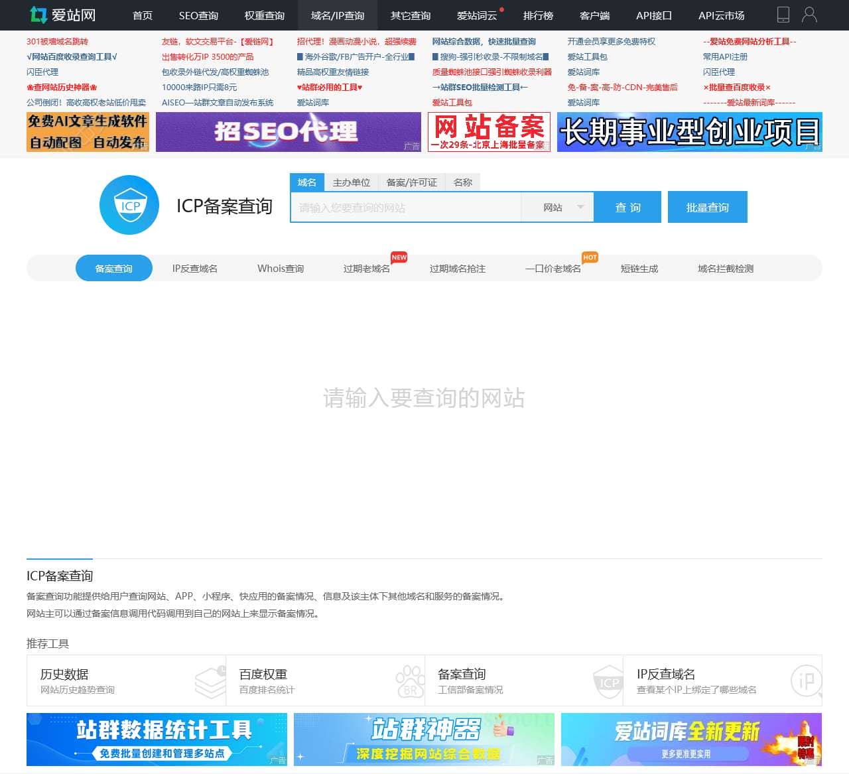849x774 pixels.
Task: Open the 网站综合数据，快速批量查询 link
Action: [484, 41]
